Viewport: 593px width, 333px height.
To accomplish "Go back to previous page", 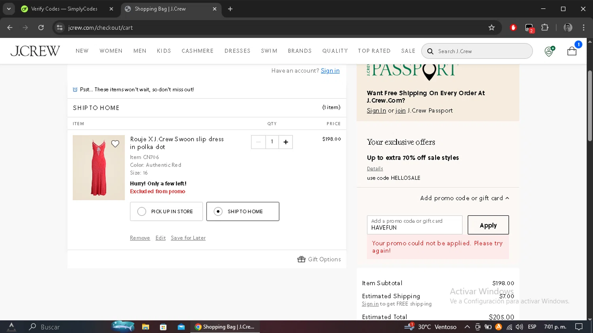I will point(10,28).
